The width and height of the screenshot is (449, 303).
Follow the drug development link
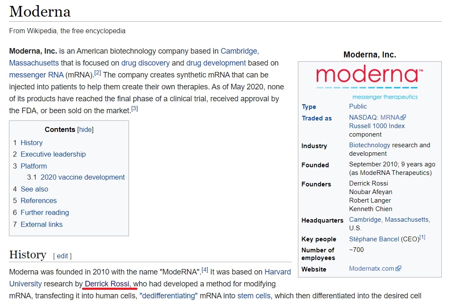pos(216,63)
